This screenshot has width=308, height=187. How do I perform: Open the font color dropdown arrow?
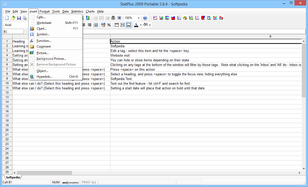pyautogui.click(x=141, y=25)
